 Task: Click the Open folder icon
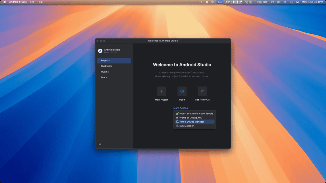tap(182, 91)
